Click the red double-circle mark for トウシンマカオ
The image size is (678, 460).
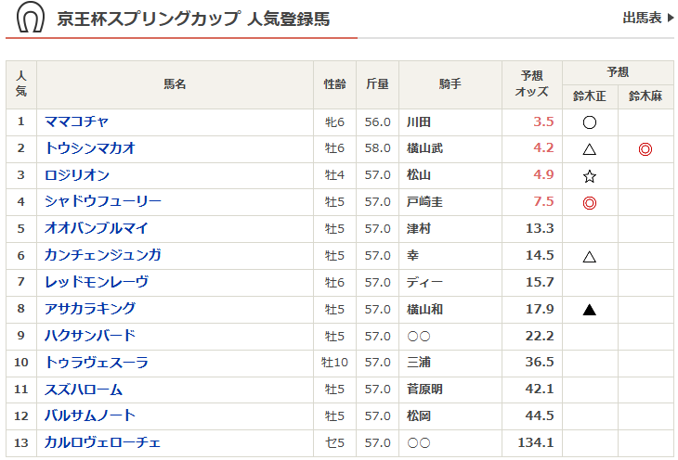(x=645, y=148)
